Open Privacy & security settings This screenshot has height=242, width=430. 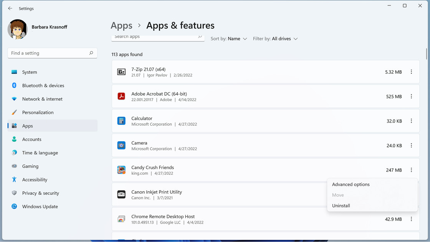52,193
